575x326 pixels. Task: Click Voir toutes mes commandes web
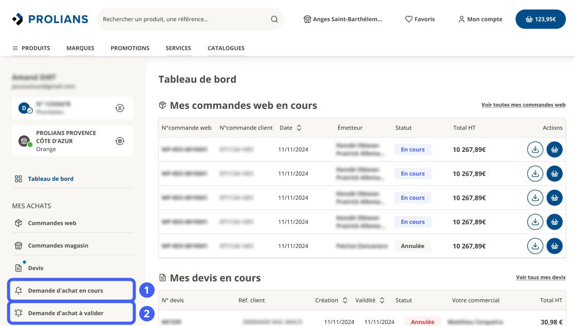coord(523,105)
